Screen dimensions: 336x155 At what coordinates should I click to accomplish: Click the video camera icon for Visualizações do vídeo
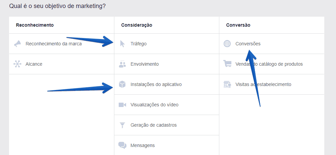[x=122, y=105]
